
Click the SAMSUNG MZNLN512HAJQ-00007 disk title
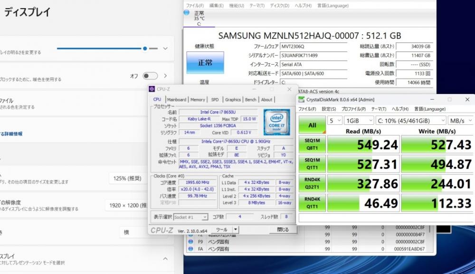[x=310, y=36]
